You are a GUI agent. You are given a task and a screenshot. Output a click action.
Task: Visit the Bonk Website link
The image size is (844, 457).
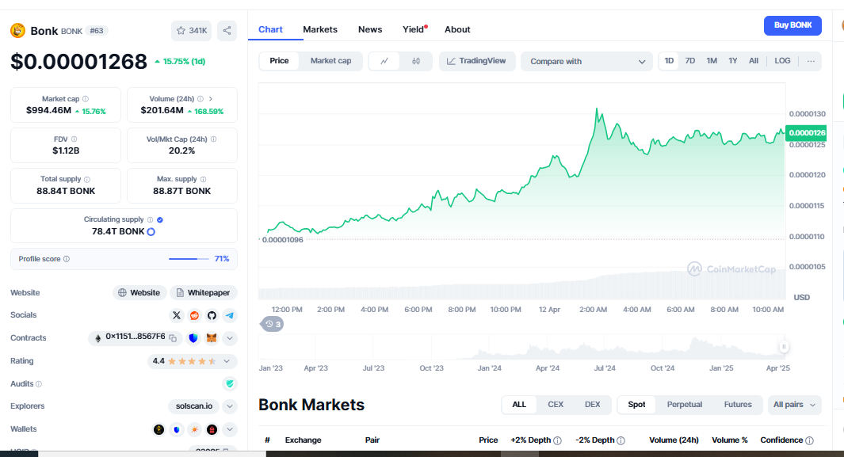pos(139,293)
